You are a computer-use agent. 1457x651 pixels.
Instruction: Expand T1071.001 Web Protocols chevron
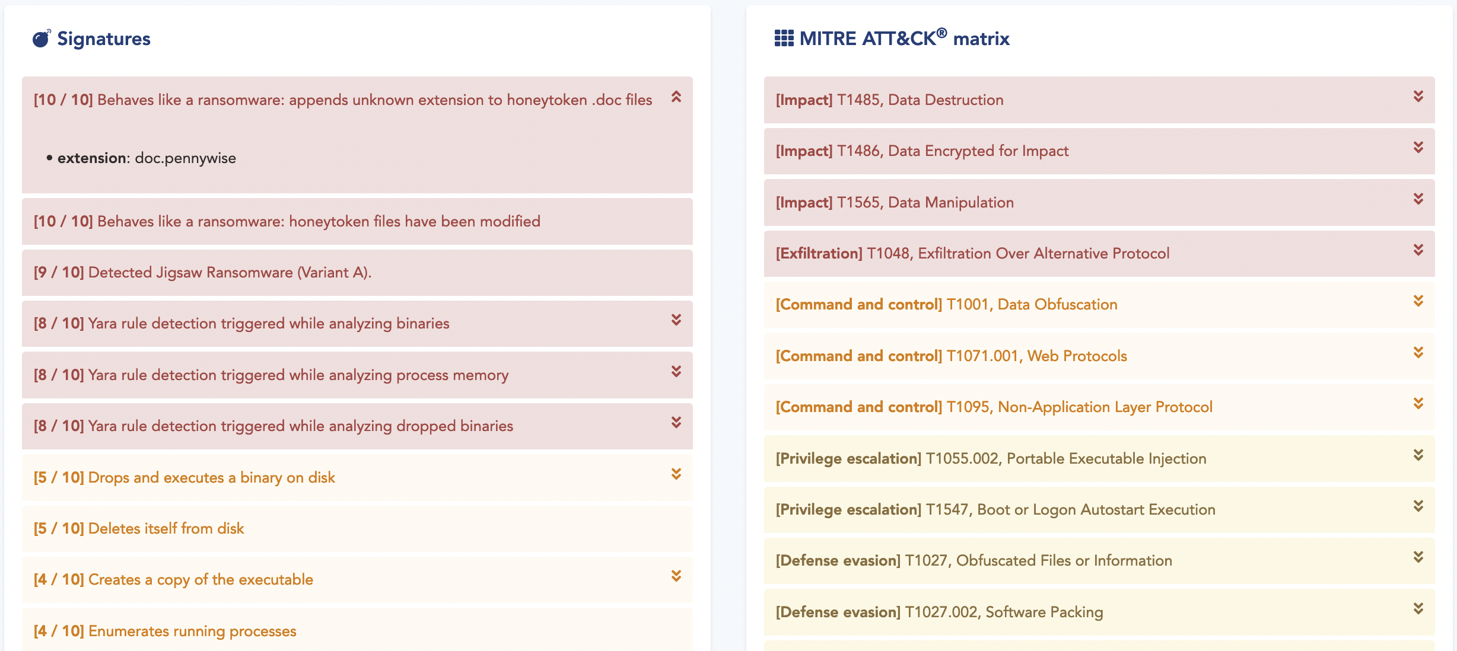[x=1418, y=353]
